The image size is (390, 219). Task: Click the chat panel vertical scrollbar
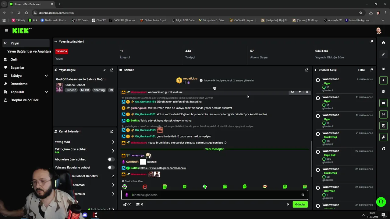tap(311, 158)
